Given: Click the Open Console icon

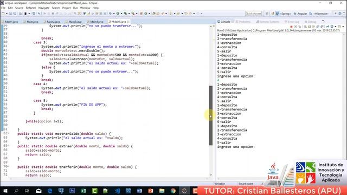Looking at the screenshot, I should 339,27.
